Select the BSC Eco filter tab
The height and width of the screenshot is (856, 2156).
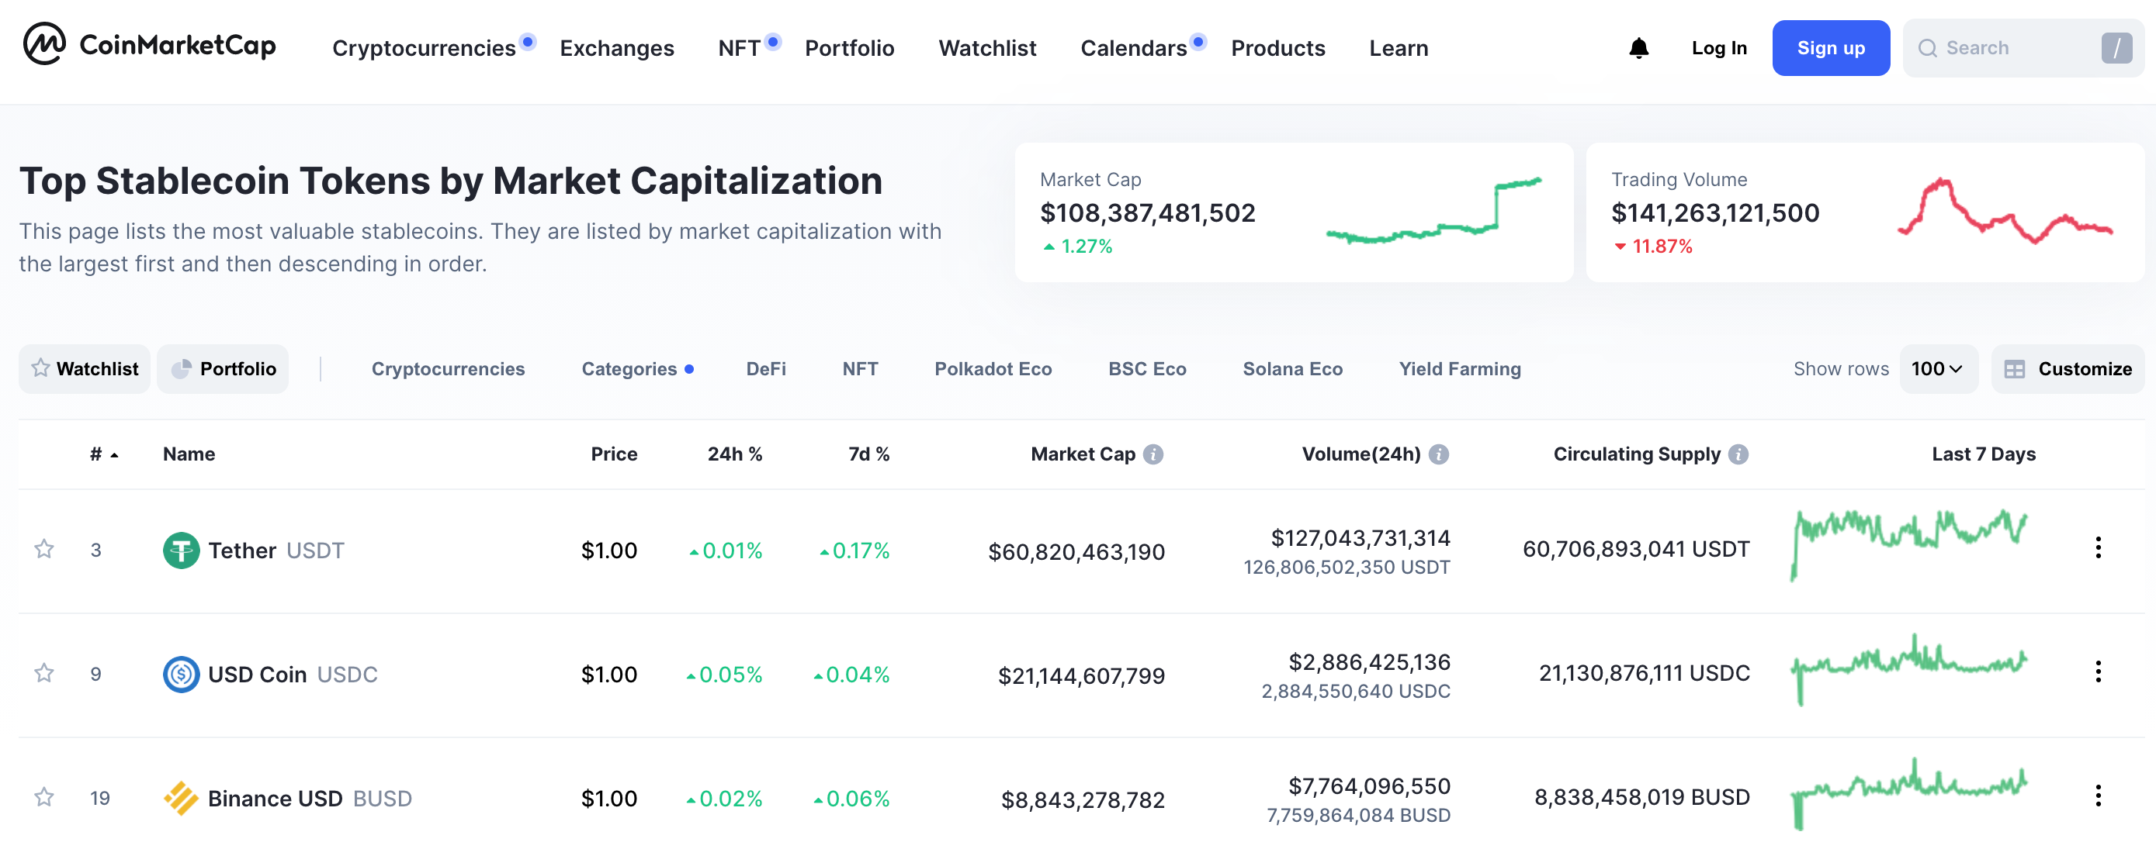click(1148, 368)
